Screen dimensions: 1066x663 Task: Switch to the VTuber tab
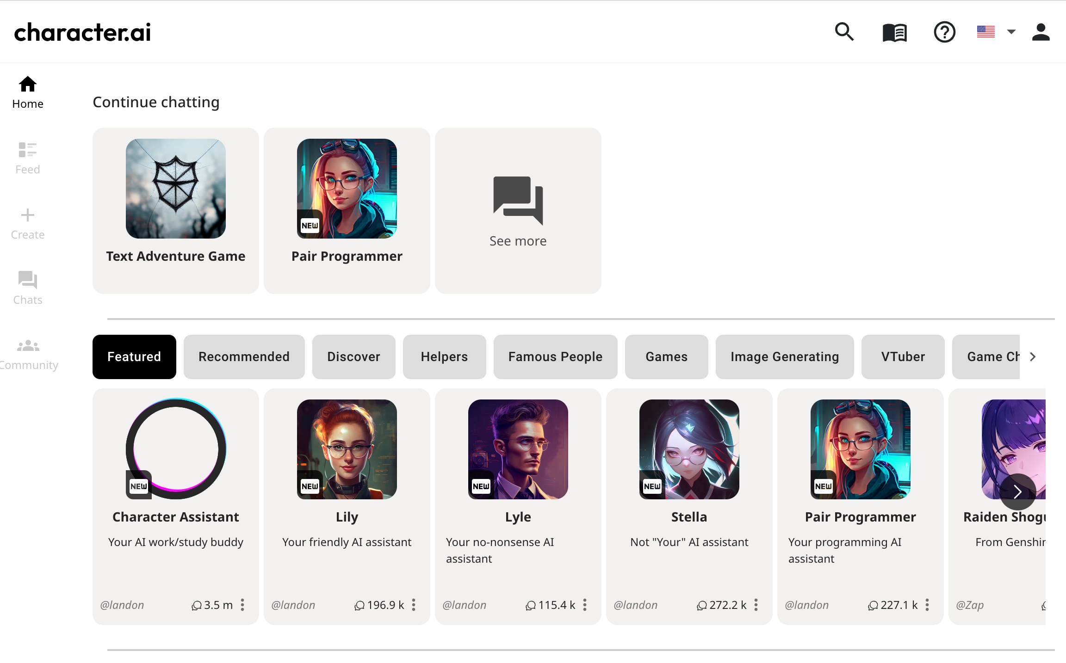(x=903, y=356)
